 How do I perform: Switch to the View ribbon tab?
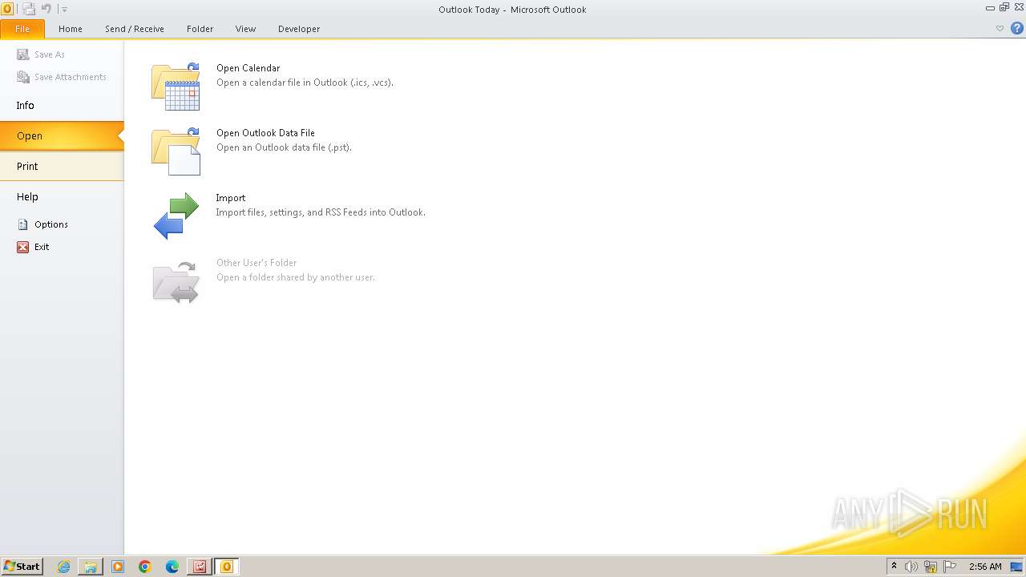(x=245, y=29)
